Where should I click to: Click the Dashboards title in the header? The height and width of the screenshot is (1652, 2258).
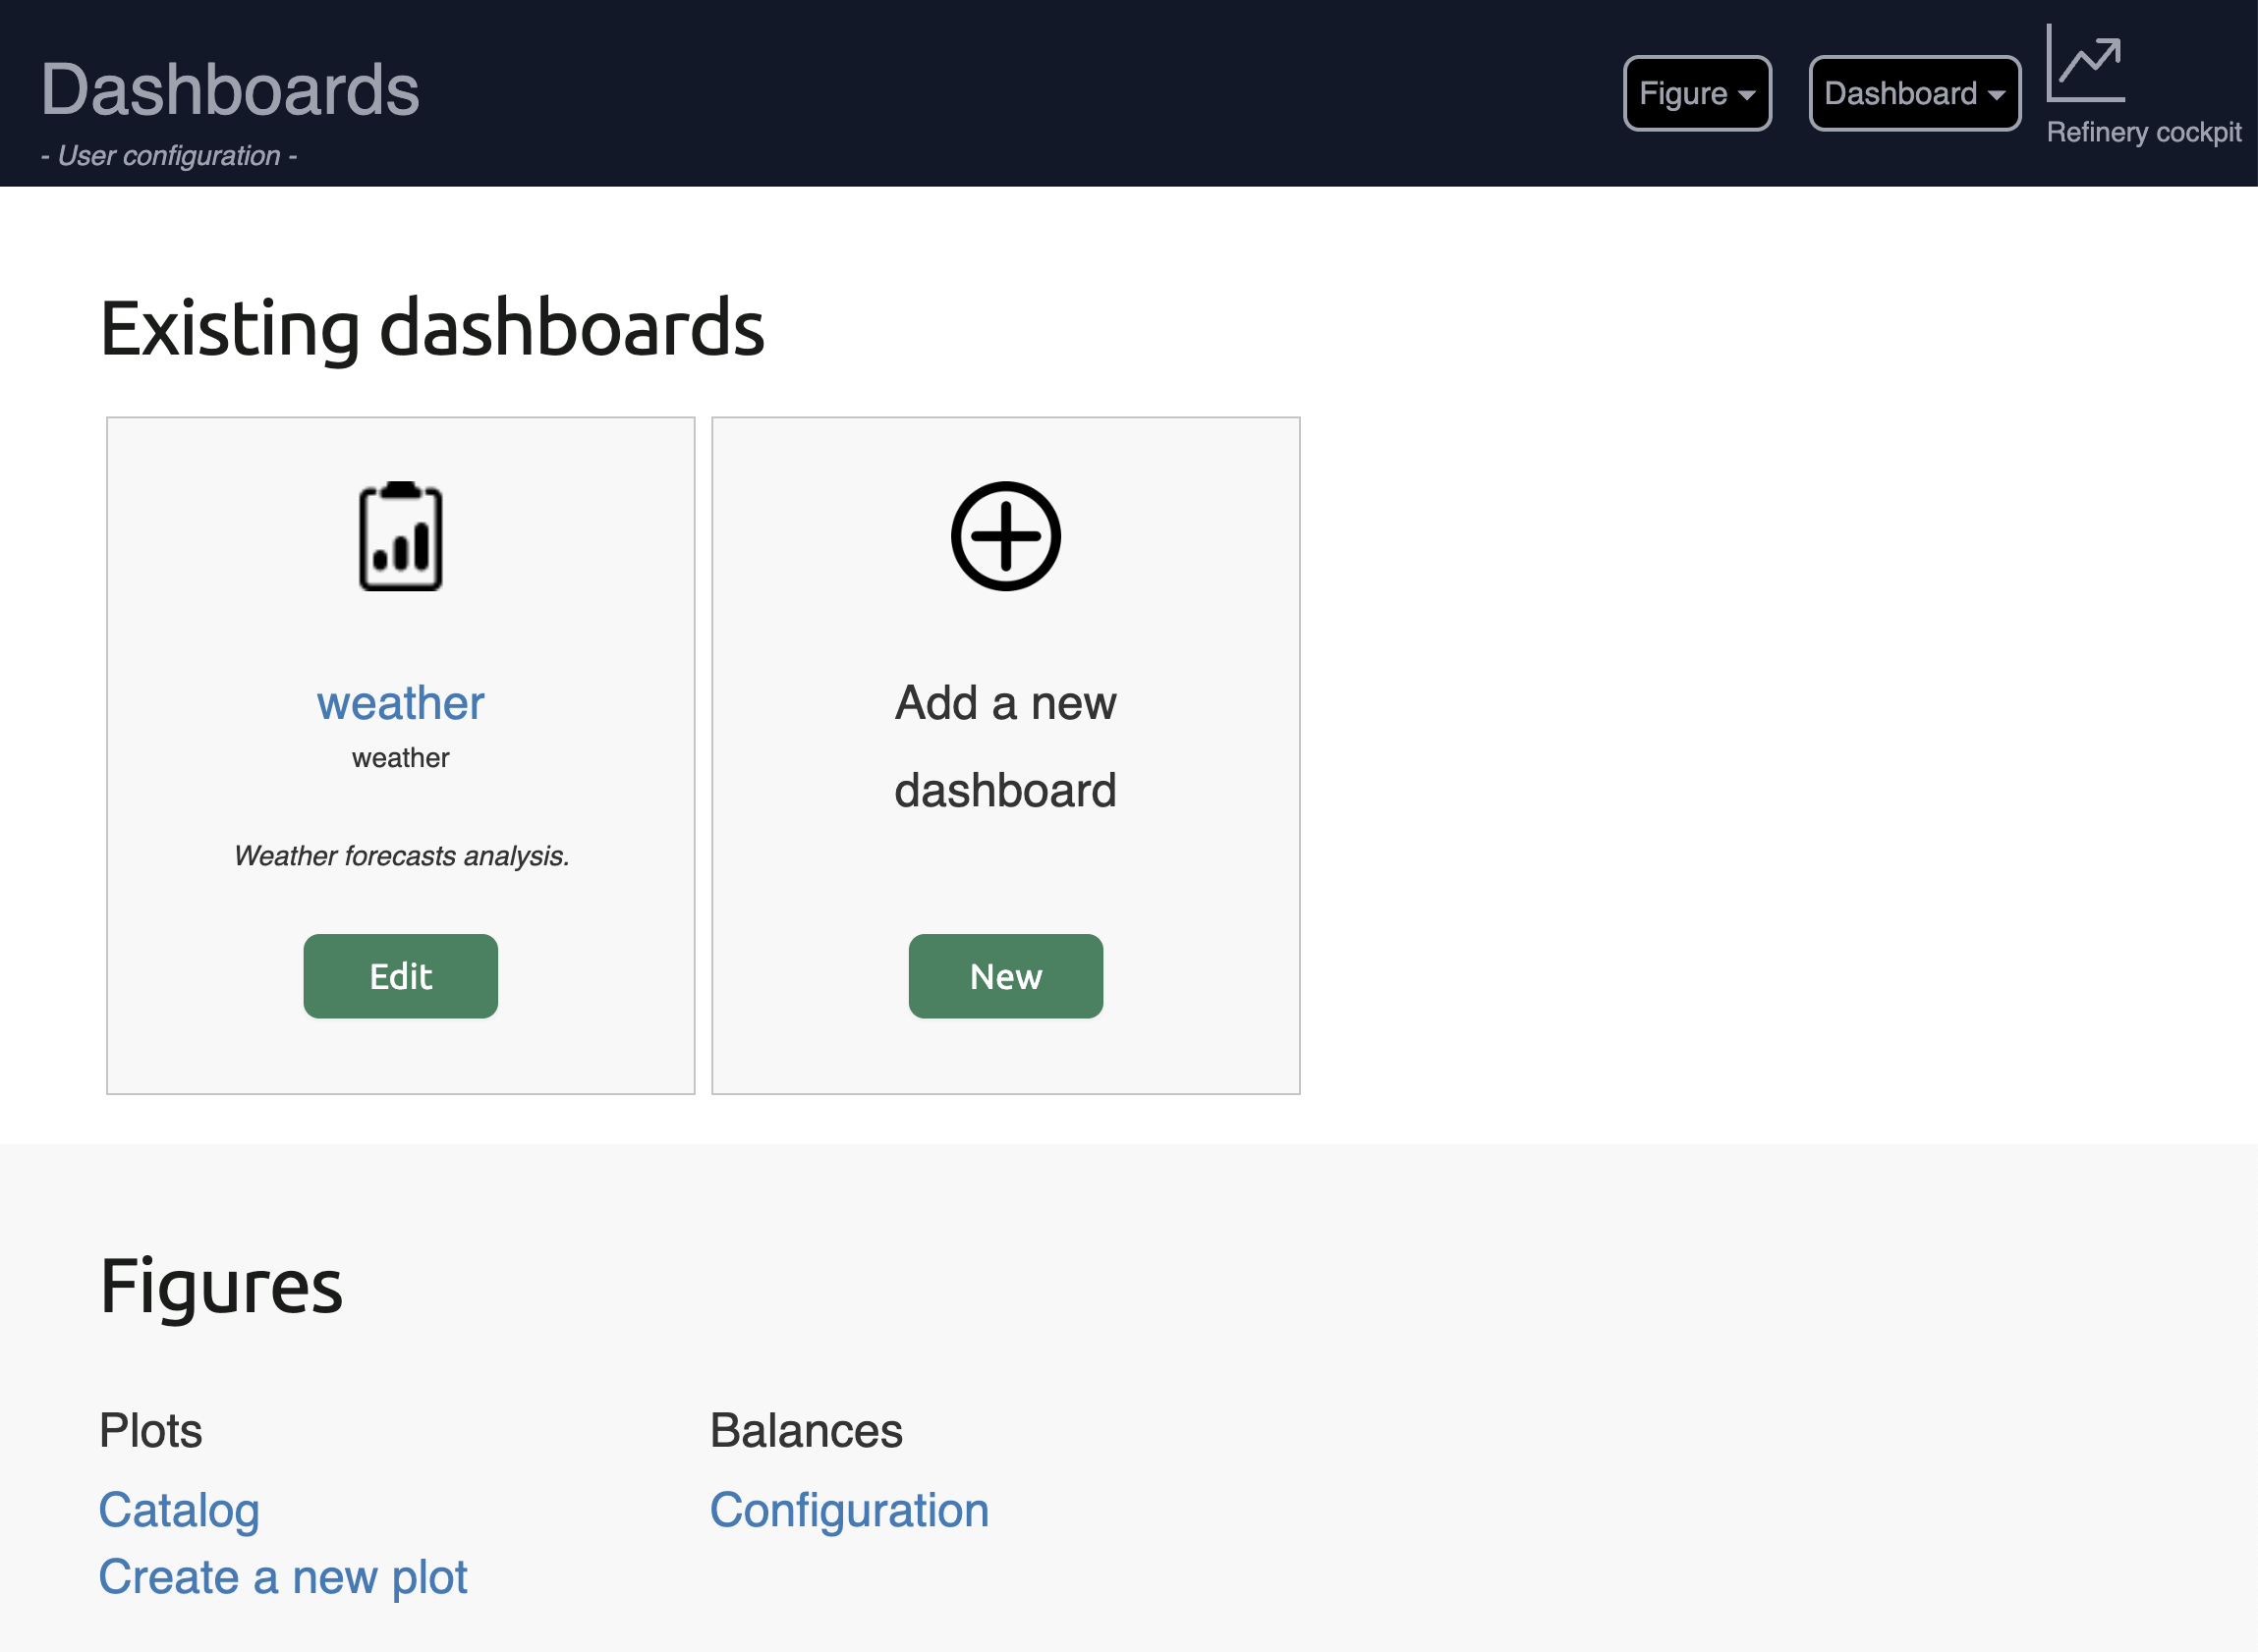pos(229,88)
